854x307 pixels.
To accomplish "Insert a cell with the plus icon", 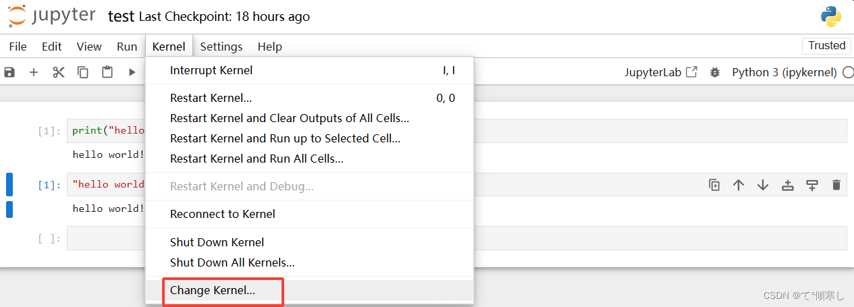I will (x=34, y=72).
